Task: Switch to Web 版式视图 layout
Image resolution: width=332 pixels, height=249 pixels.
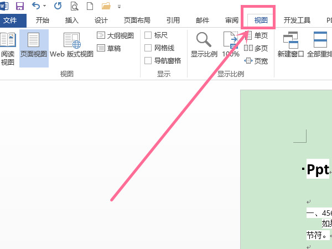Action: point(72,46)
